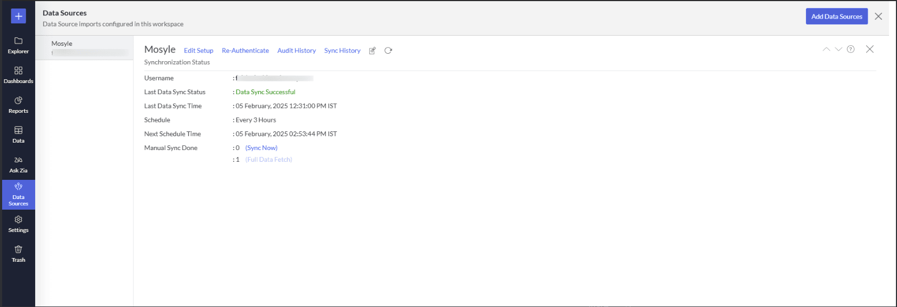The width and height of the screenshot is (897, 307).
Task: Open the Trash sidebar item
Action: point(18,253)
